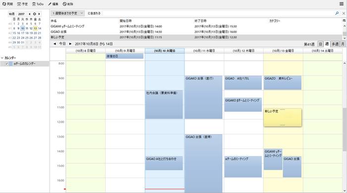
Task: Select October 13 in mini calendar
Action: coord(35,28)
